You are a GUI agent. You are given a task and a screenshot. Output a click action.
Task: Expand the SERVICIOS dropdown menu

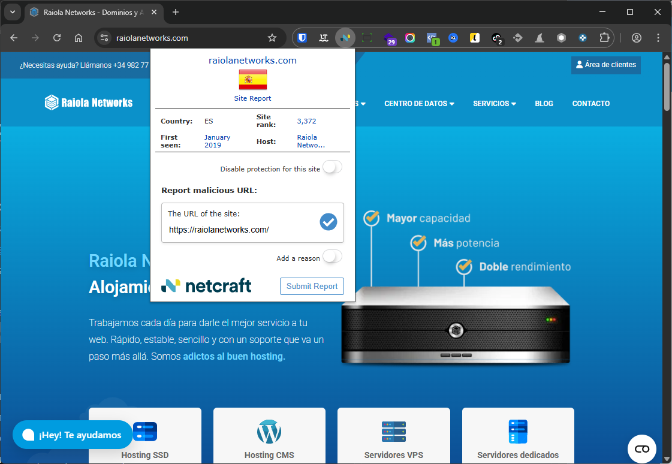[495, 104]
